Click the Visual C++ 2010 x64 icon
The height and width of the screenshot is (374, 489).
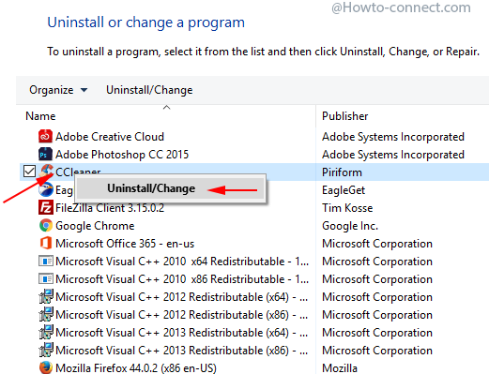coord(45,262)
